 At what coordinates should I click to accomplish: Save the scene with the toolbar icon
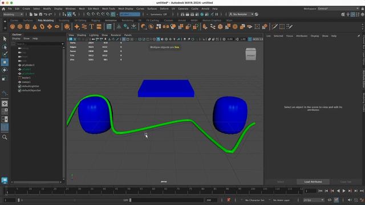40,14
